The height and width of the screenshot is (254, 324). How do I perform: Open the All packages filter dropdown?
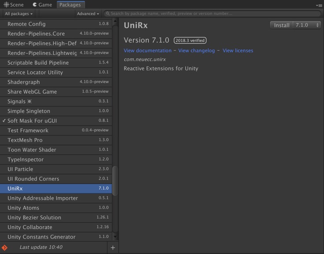click(x=18, y=14)
